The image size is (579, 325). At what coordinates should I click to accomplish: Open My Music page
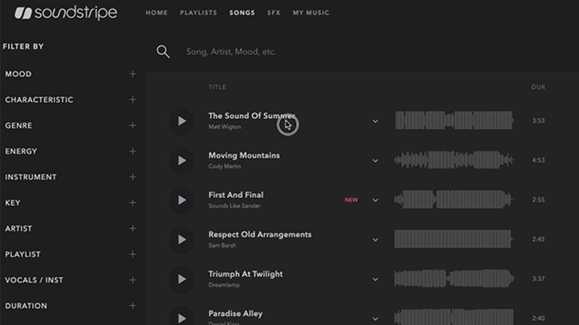311,12
